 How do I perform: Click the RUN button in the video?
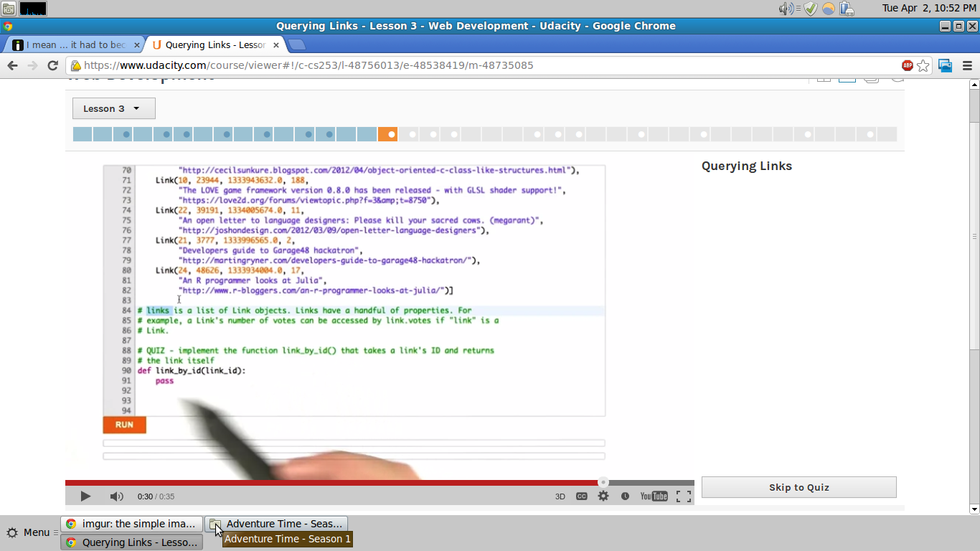click(x=124, y=425)
